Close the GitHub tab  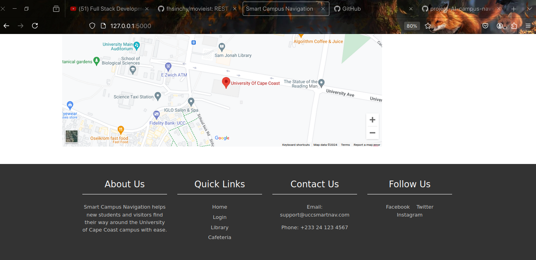[411, 9]
